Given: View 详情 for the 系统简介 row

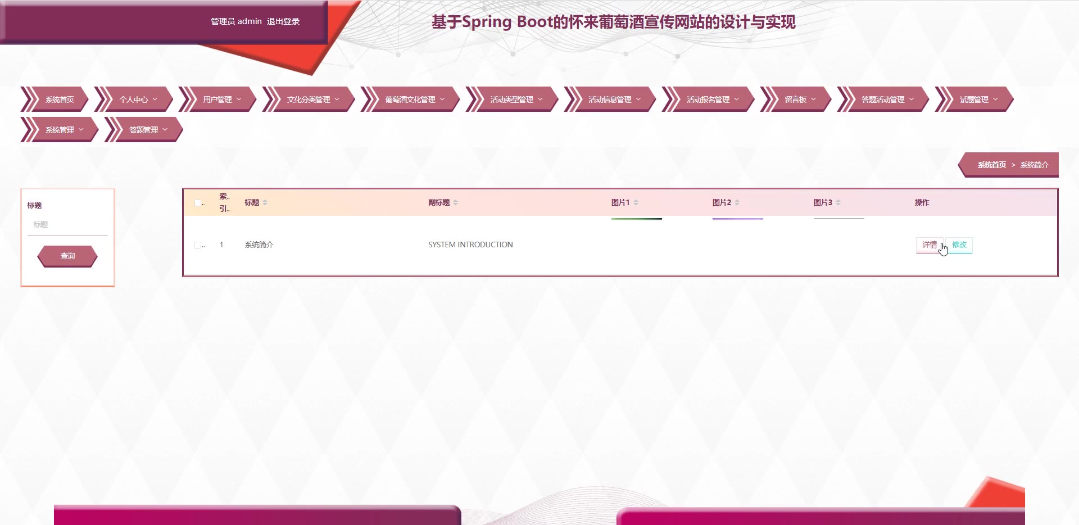Looking at the screenshot, I should pos(930,245).
